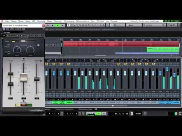The height and width of the screenshot is (136, 182).
Task: Click the Save button in Waves toolbar
Action: [x=40, y=36]
